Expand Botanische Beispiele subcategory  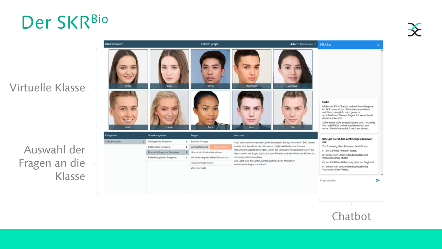click(167, 147)
